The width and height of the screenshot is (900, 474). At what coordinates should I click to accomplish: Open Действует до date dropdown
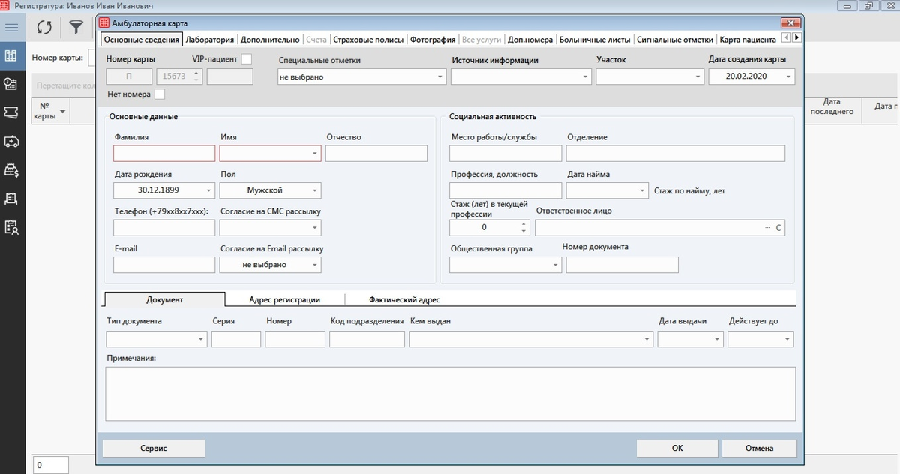tap(787, 340)
